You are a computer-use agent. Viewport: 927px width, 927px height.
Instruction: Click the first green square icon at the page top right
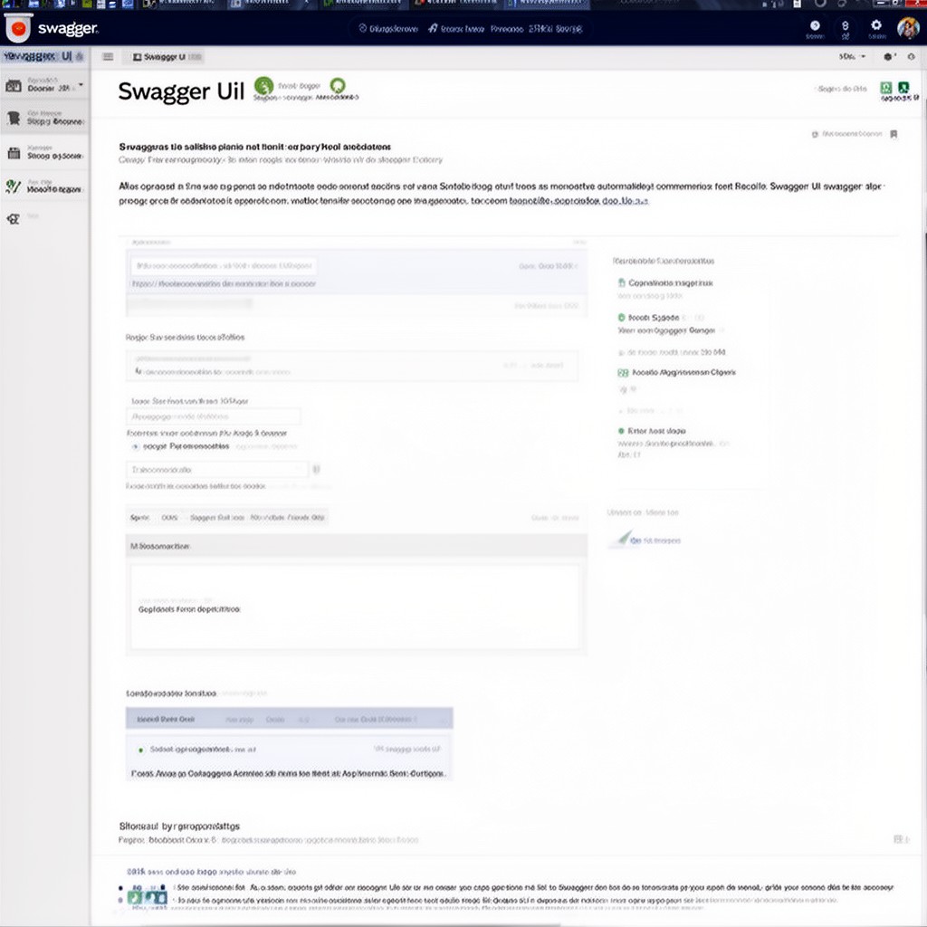tap(885, 88)
